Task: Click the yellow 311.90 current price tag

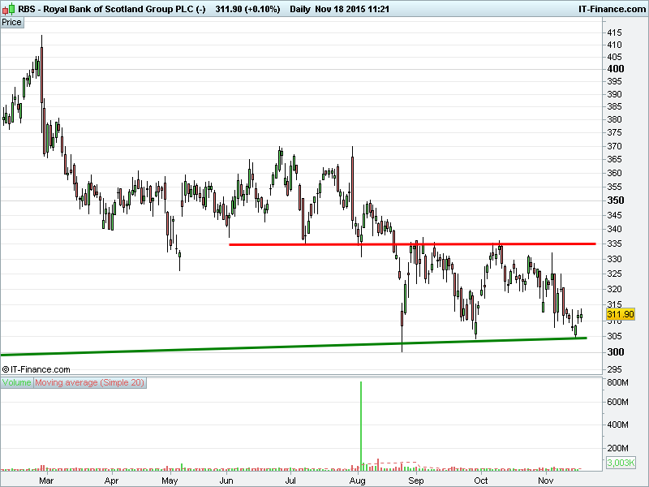Action: (620, 314)
